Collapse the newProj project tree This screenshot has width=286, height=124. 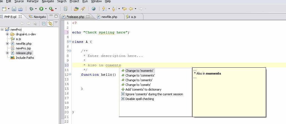pyautogui.click(x=2, y=30)
